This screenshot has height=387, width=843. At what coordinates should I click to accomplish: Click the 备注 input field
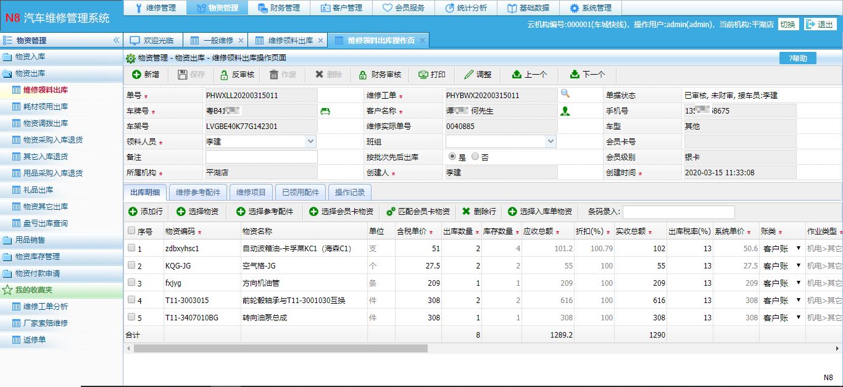261,157
